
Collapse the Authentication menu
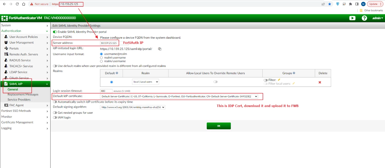(25, 31)
